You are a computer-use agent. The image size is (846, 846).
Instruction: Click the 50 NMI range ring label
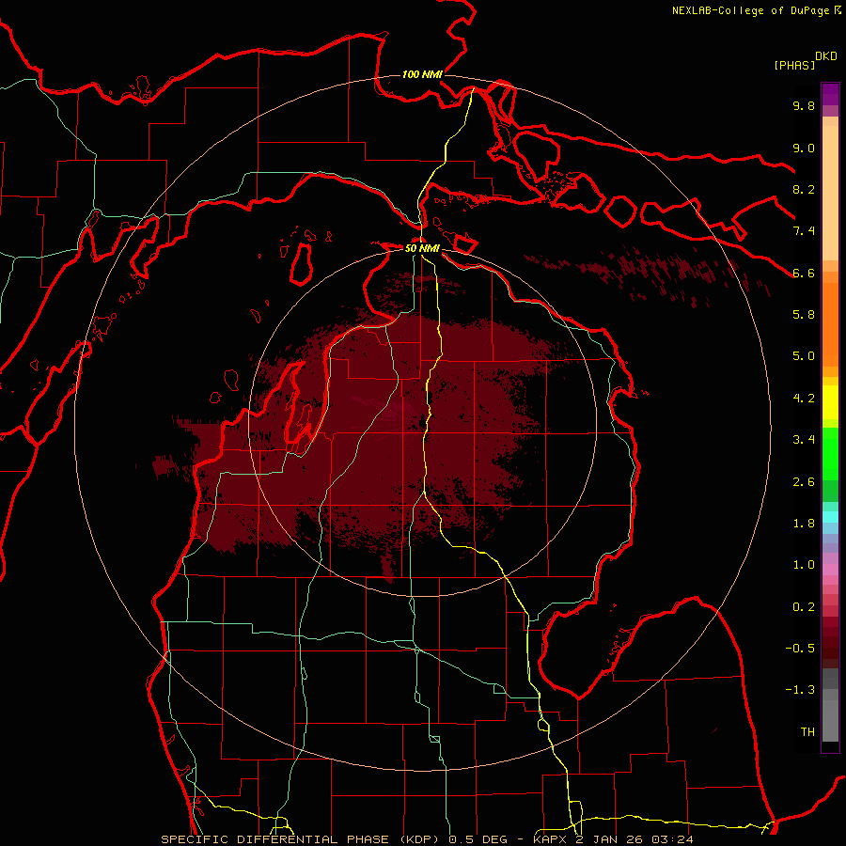[x=422, y=249]
